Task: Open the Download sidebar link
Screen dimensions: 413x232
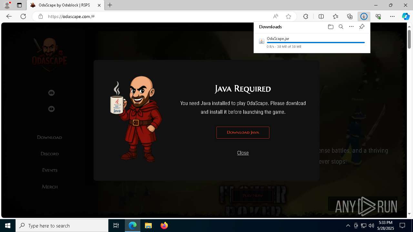Action: coord(49,137)
